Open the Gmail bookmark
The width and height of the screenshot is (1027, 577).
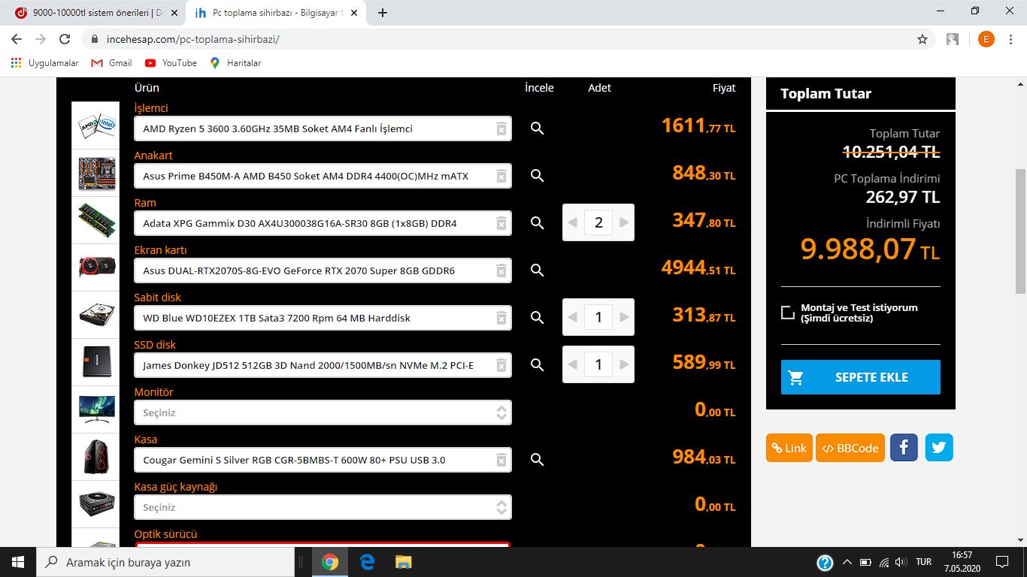click(x=111, y=63)
